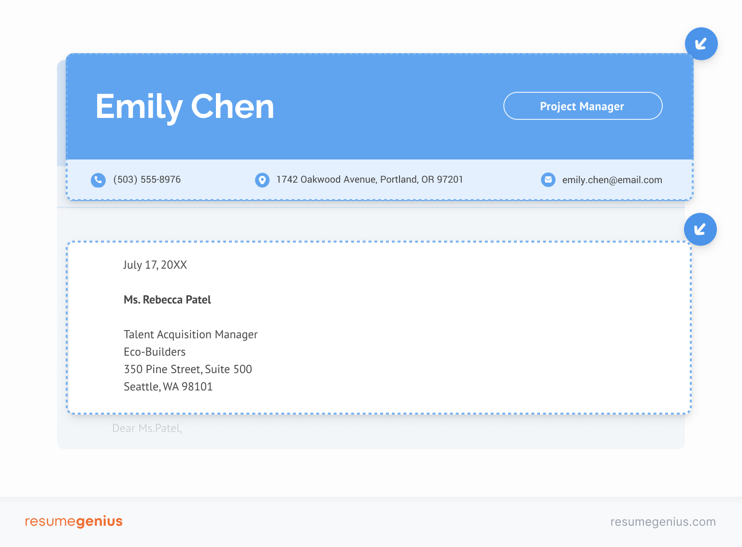
Task: Click the recipient name Ms. Rebecca Patel
Action: click(167, 300)
